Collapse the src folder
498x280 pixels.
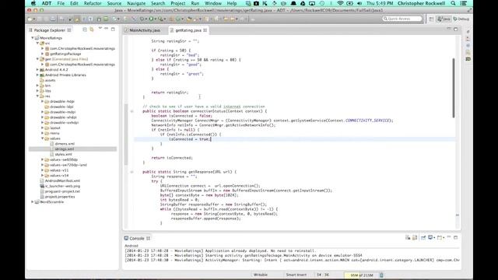coord(37,44)
